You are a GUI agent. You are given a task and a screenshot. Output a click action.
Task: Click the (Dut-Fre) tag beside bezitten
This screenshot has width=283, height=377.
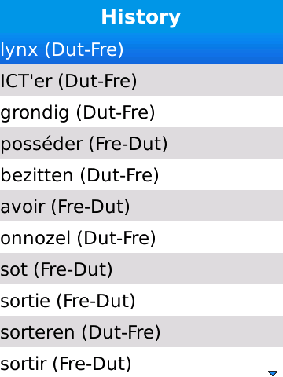coord(119,175)
